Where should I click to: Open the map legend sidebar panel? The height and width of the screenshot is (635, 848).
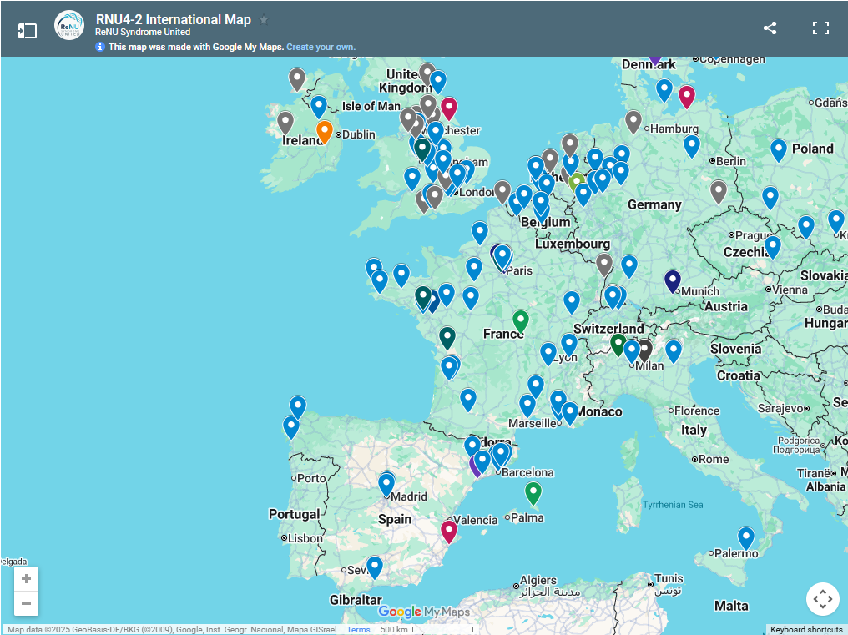(x=27, y=30)
